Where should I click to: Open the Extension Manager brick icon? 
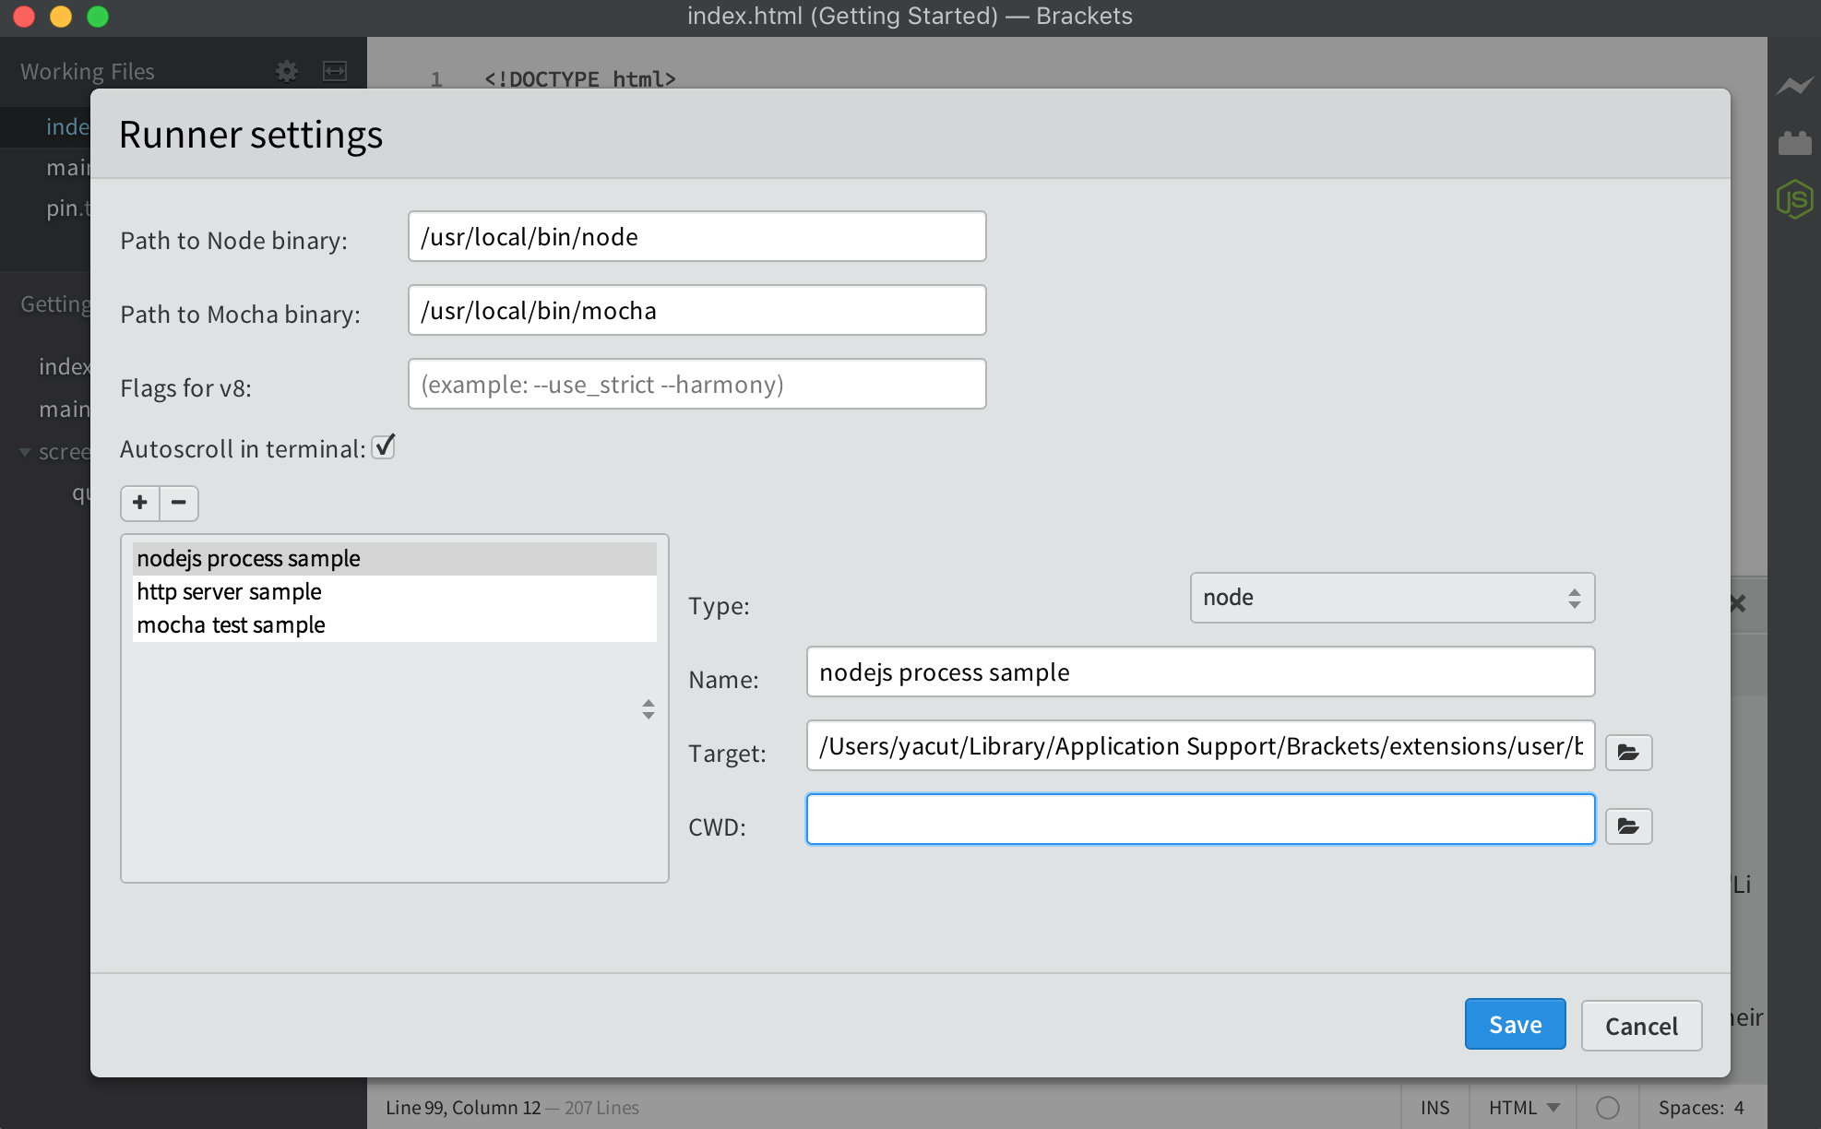point(1794,143)
